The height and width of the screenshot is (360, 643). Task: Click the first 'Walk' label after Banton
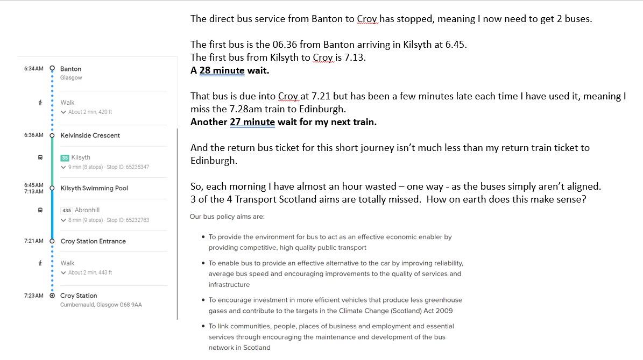[x=67, y=103]
